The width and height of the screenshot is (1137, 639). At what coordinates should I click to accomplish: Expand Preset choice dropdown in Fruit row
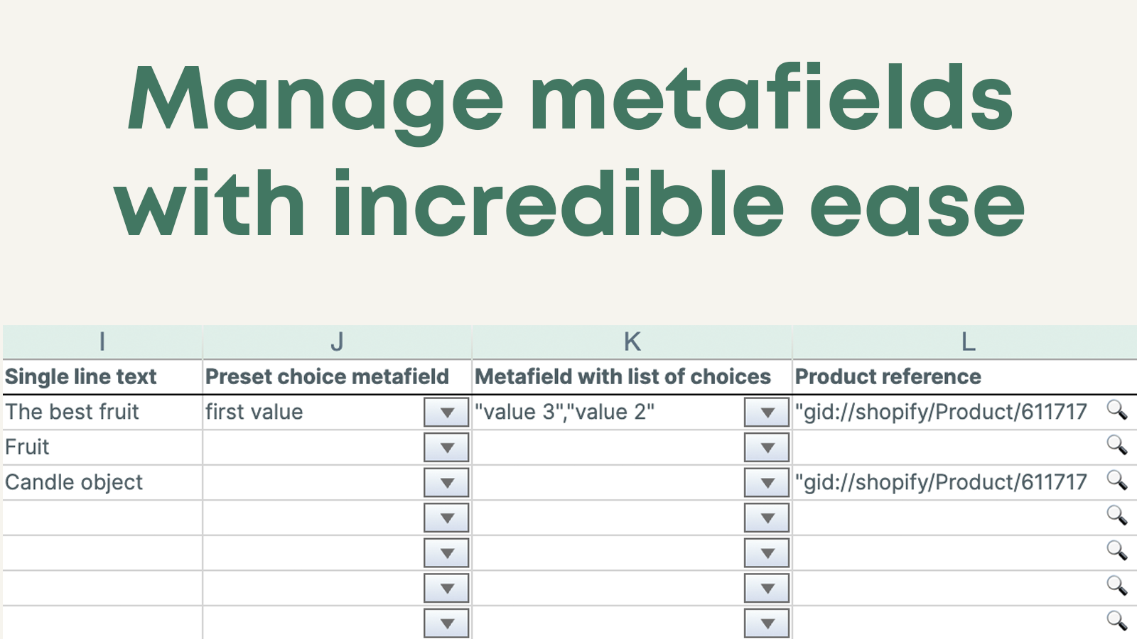(x=446, y=448)
